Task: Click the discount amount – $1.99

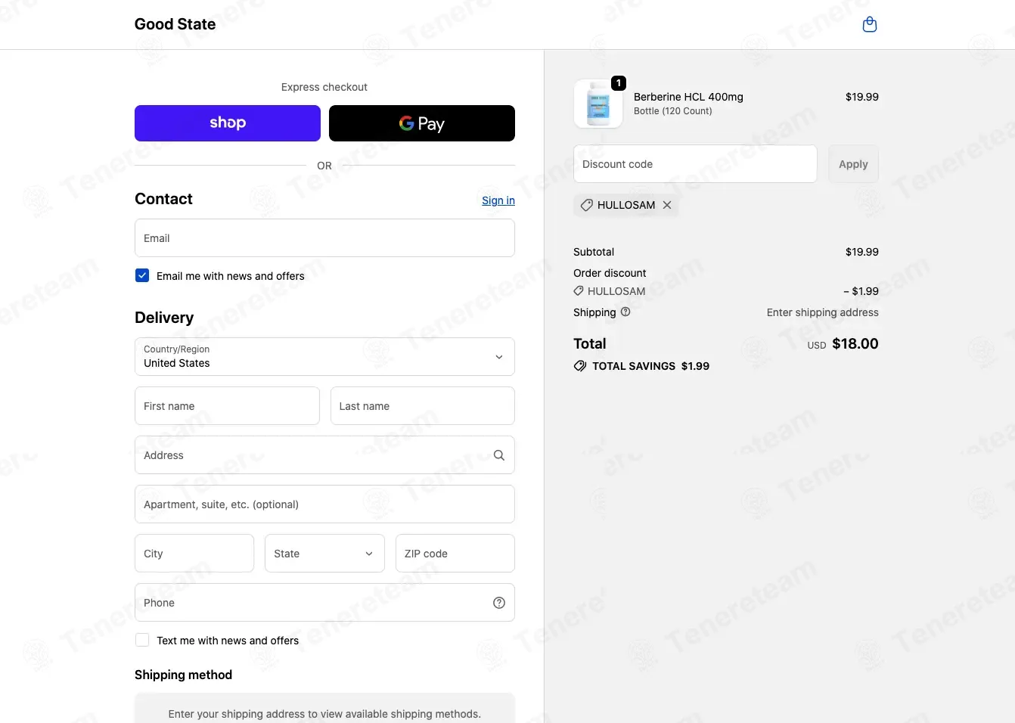Action: 861,291
